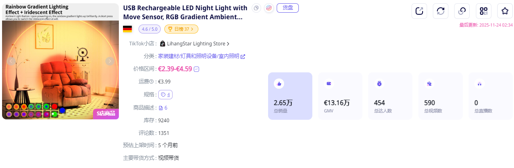The height and width of the screenshot is (168, 514).
Task: Open price trend chart icon
Action: 197,69
